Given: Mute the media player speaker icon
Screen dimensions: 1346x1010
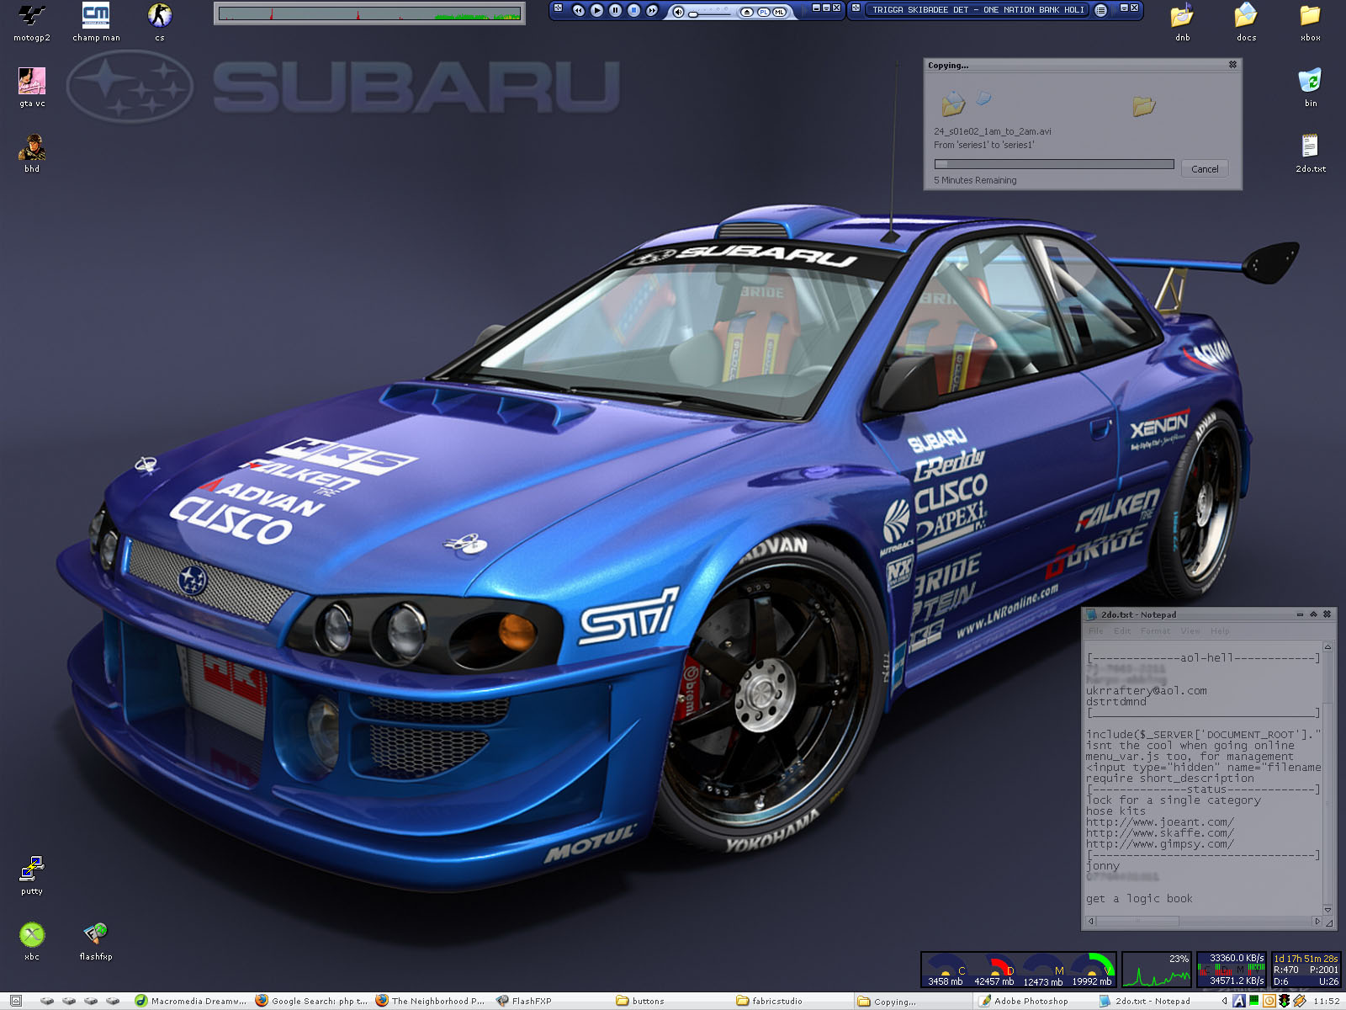Looking at the screenshot, I should [x=678, y=12].
